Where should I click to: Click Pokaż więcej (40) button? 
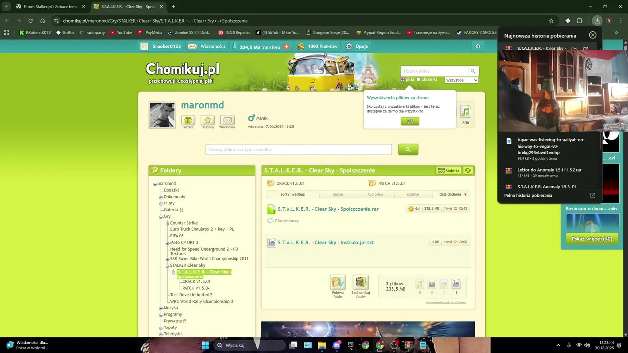[592, 239]
